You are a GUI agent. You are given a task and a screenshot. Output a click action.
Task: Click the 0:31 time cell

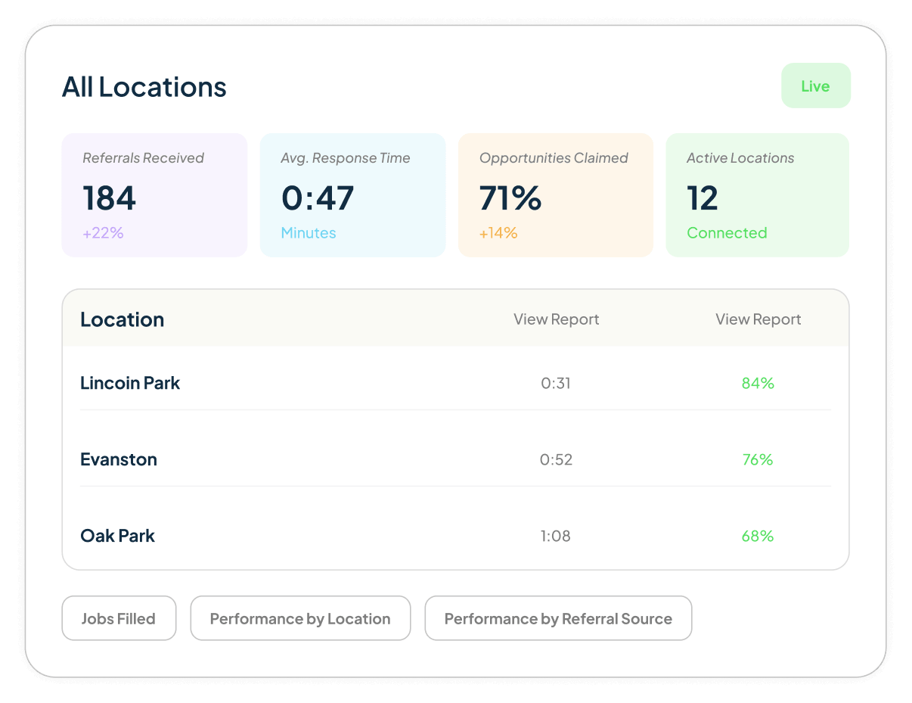pos(556,383)
